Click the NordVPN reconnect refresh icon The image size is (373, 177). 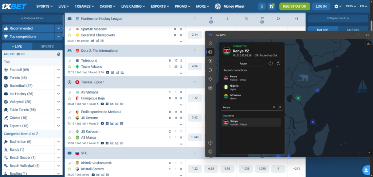279,63
